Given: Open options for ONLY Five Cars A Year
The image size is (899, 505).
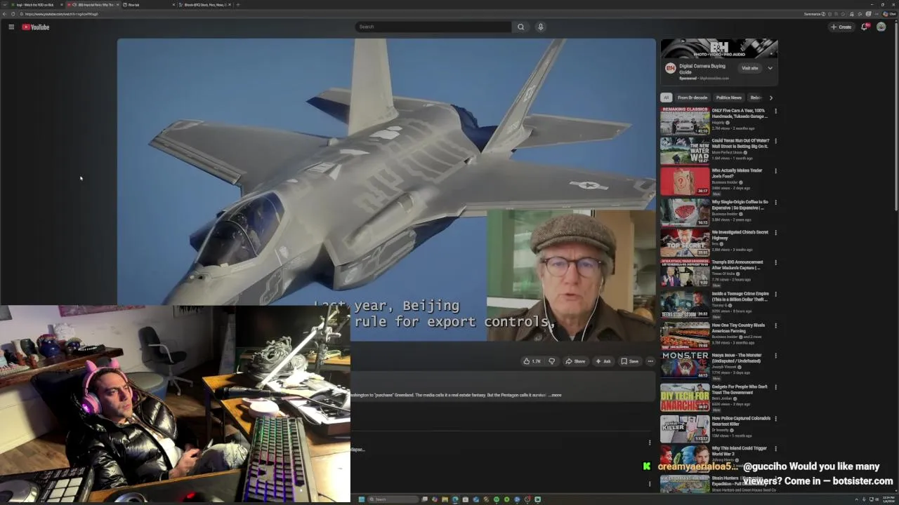Looking at the screenshot, I should 775,111.
